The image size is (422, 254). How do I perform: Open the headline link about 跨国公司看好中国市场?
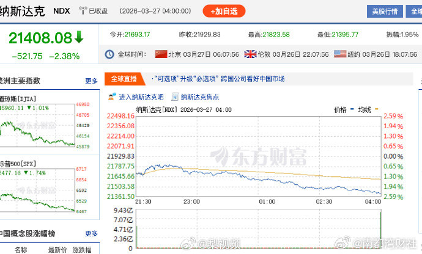[x=220, y=79]
